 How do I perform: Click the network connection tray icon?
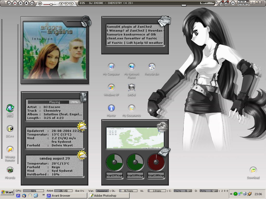[240, 194]
